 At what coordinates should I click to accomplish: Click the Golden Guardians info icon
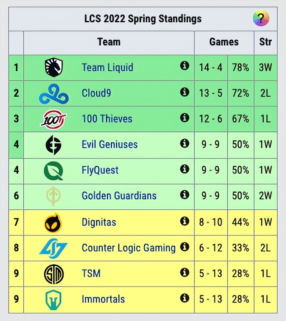(x=184, y=194)
